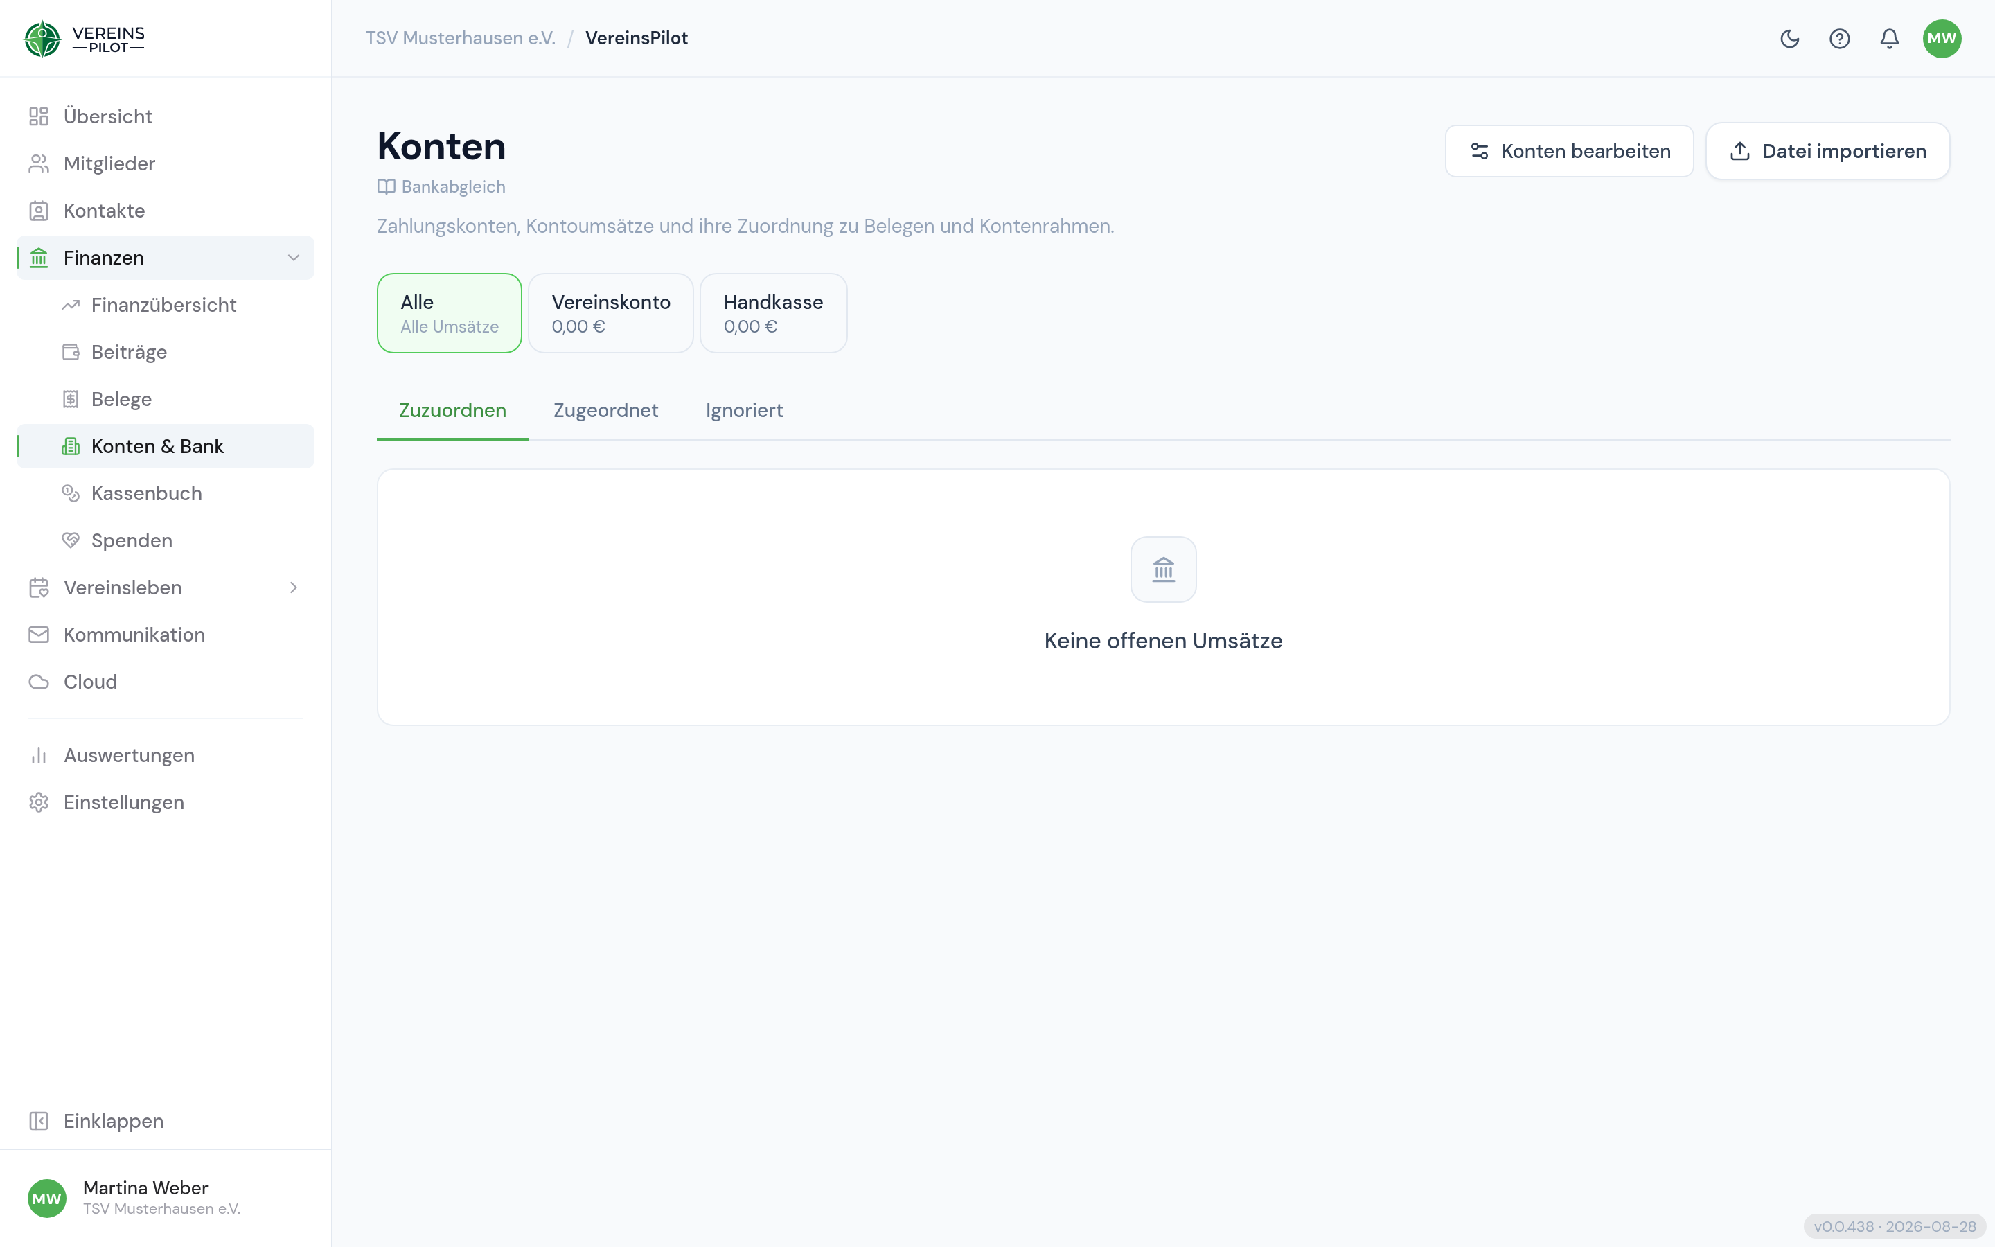
Task: Select Konten & Bank submenu item
Action: (x=165, y=446)
